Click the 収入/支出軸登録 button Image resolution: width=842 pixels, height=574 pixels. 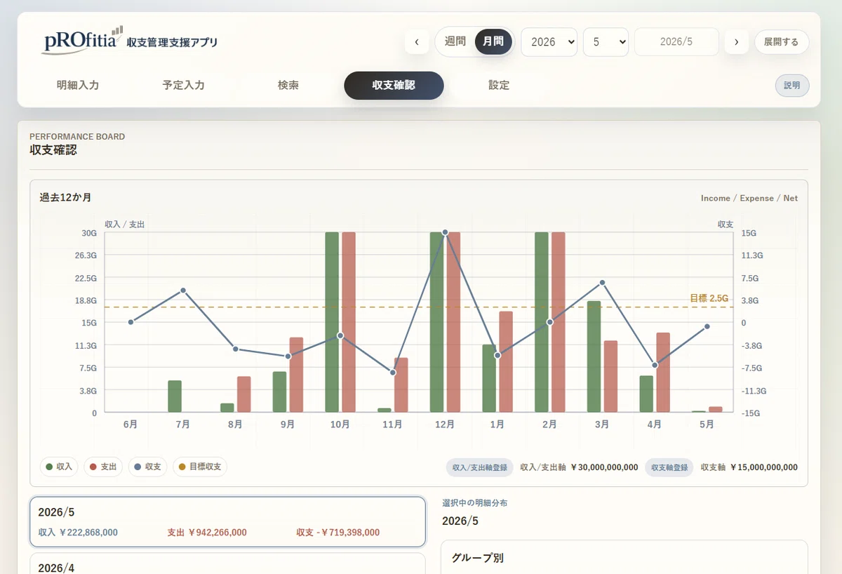(x=480, y=467)
